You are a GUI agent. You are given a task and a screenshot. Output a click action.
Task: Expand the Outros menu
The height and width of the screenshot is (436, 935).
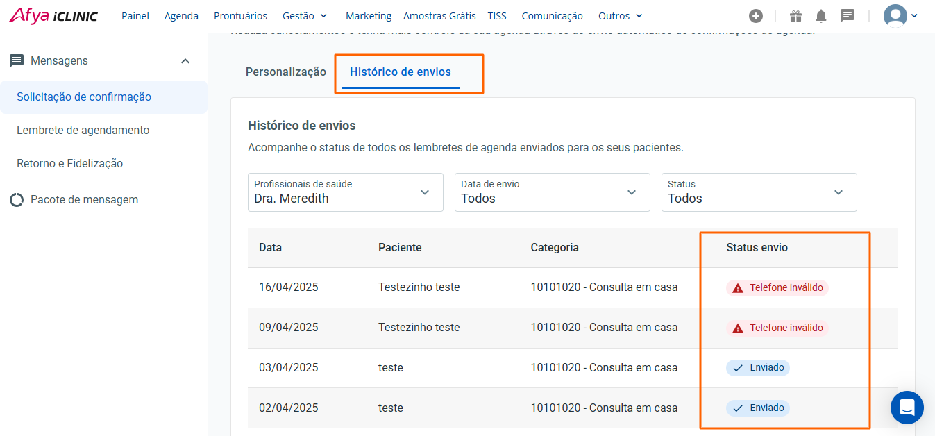pos(620,16)
